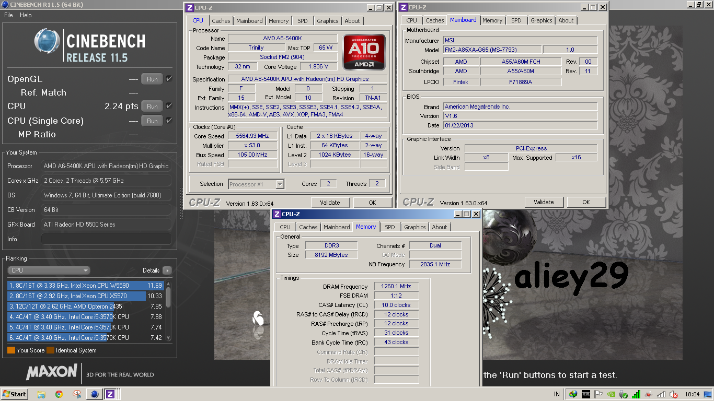Click Validate in the CPU tab window

pyautogui.click(x=330, y=203)
